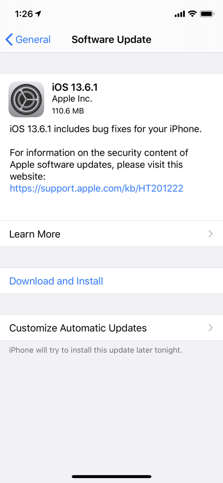Tap the iOS 13.6.1 version heading
Image resolution: width=223 pixels, height=483 pixels.
coord(75,87)
